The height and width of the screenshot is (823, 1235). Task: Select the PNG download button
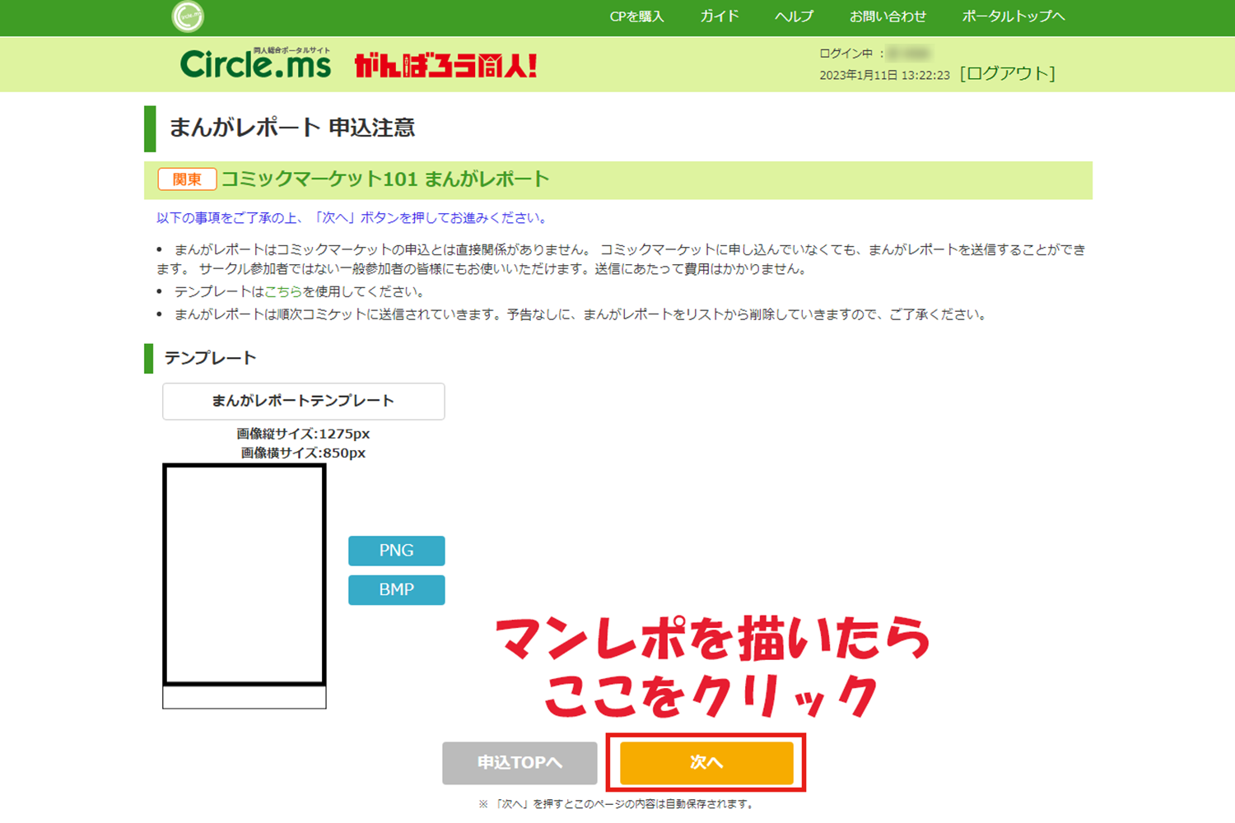pos(396,551)
